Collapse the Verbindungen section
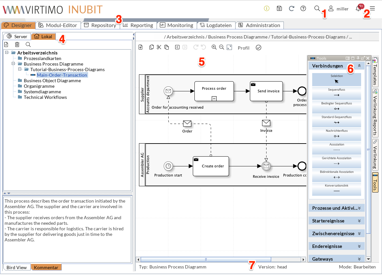This screenshot has height=275, width=382. point(359,66)
